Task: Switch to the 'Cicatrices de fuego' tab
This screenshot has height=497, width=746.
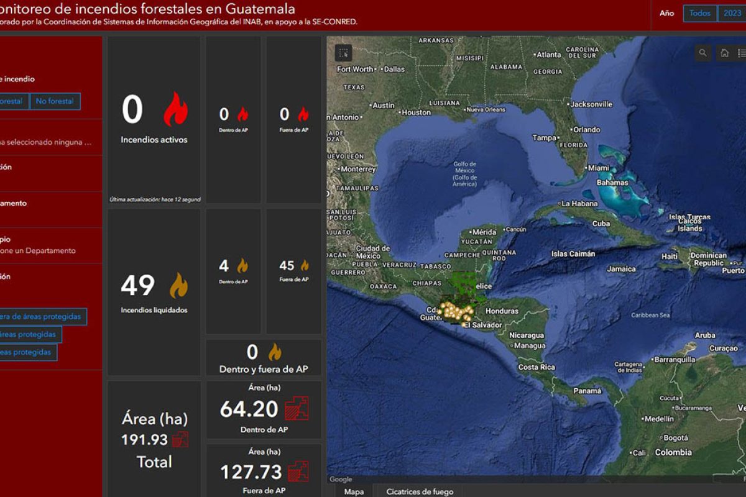Action: tap(420, 491)
